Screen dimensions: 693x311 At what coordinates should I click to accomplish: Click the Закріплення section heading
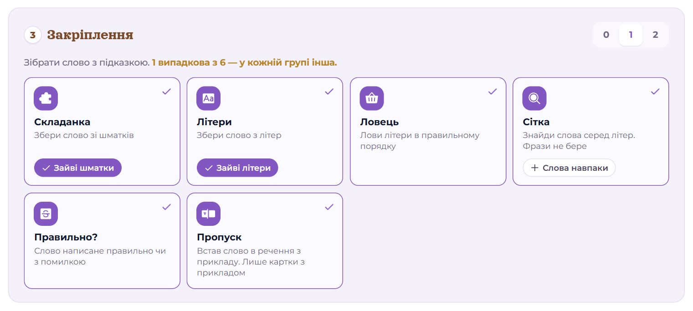coord(90,35)
